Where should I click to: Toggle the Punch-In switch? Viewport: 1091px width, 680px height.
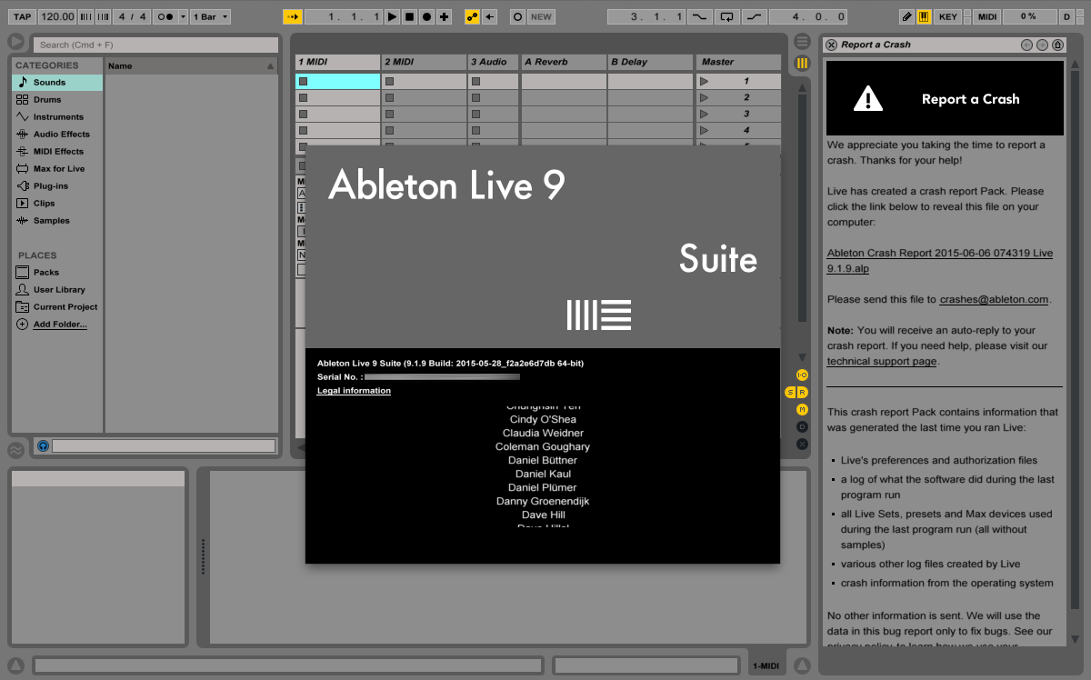pyautogui.click(x=700, y=16)
